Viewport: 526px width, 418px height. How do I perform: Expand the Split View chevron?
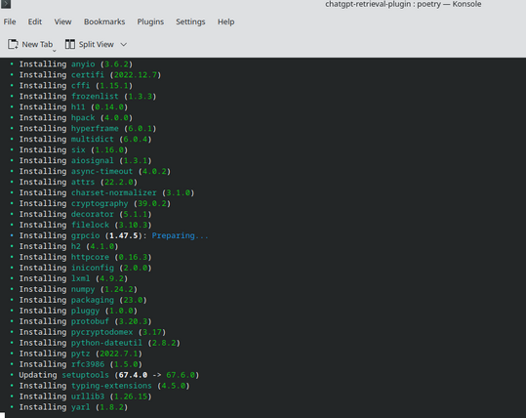pyautogui.click(x=123, y=44)
